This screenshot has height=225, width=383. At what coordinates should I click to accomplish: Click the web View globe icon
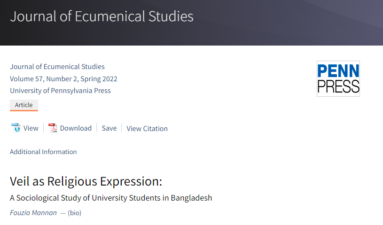16,128
